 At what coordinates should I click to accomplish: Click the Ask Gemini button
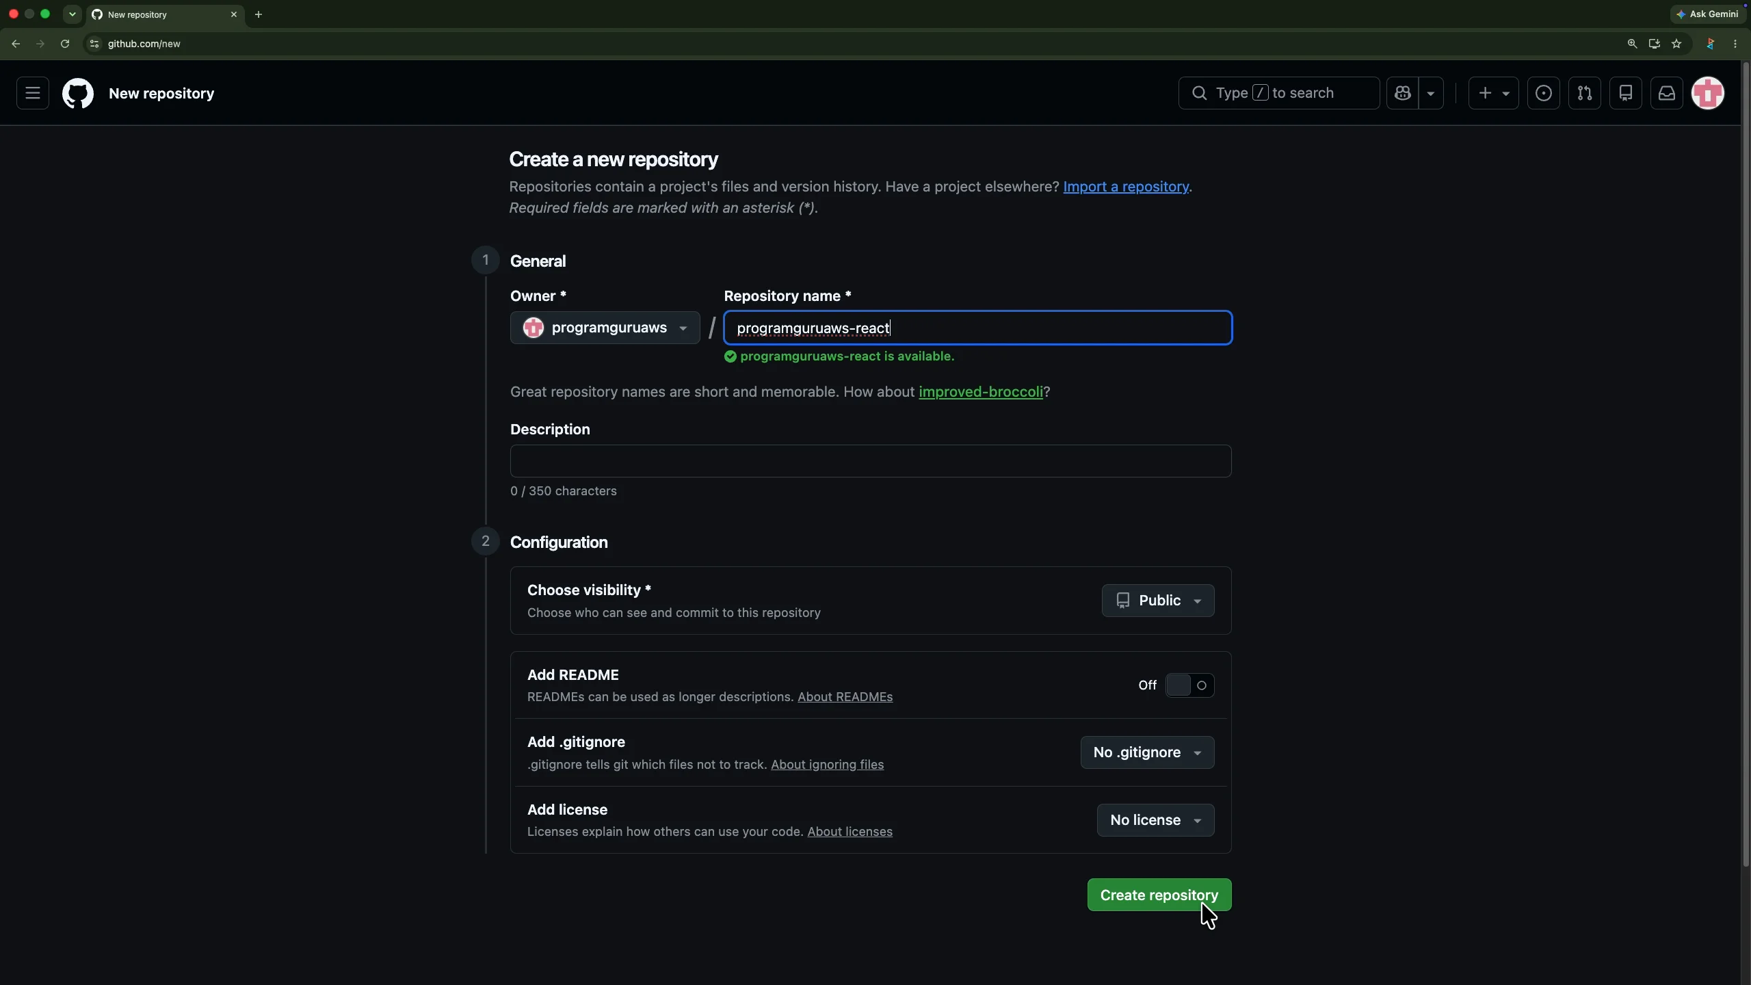coord(1709,14)
